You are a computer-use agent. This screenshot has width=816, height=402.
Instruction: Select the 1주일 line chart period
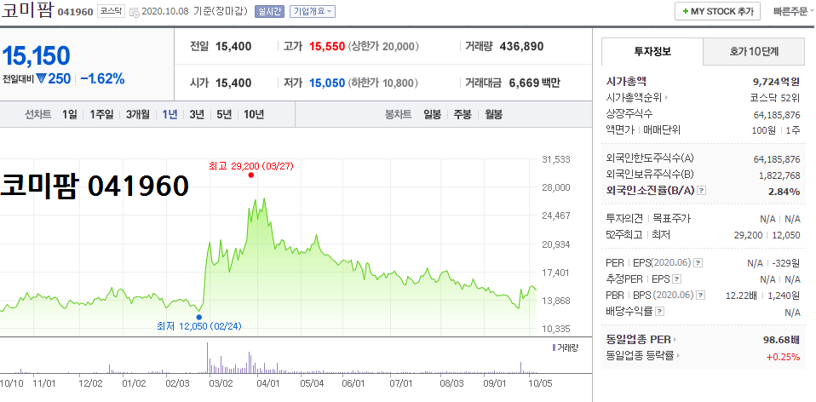click(x=101, y=114)
